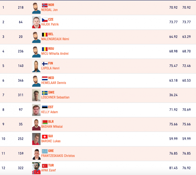Click Lukas Baroke's profile picture
196x175 pixels.
[x=36, y=139]
